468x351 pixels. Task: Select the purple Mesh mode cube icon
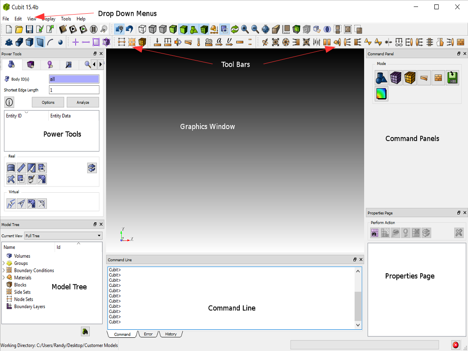coord(395,78)
